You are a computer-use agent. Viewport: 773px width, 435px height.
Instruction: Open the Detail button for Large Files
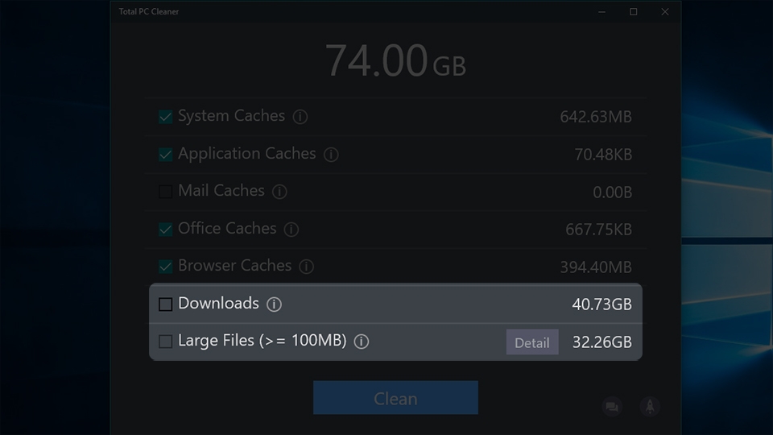tap(532, 342)
